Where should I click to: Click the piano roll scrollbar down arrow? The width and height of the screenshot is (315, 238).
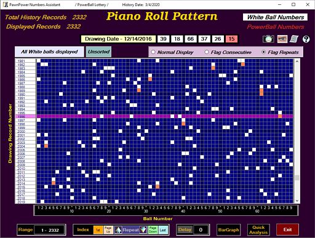coord(297,201)
